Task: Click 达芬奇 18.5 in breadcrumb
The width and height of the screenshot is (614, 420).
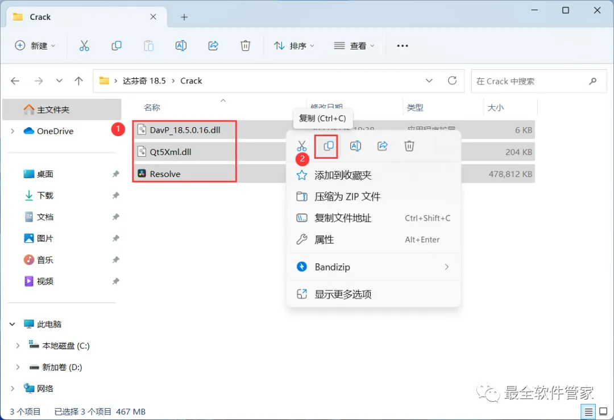Action: pyautogui.click(x=144, y=81)
